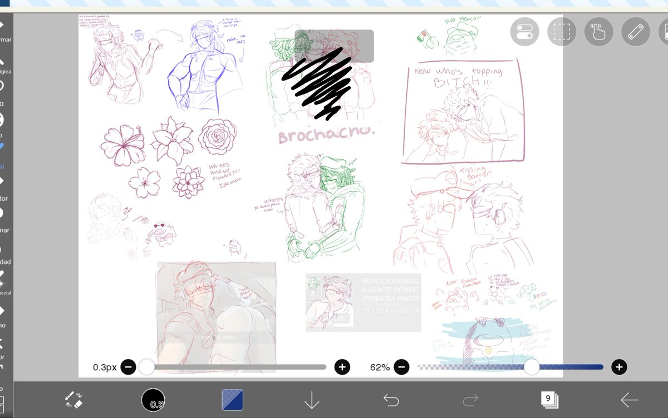Decrease brush thickness with minus button
Viewport: 668px width, 418px height.
tap(128, 367)
